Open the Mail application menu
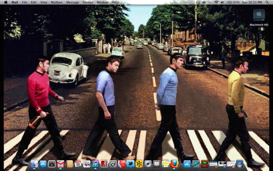273x171 pixels. (x=15, y=2)
